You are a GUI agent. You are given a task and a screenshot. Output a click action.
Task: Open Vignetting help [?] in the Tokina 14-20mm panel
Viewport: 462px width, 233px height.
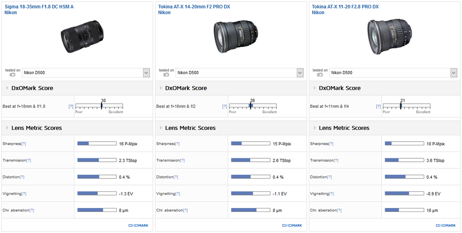[x=178, y=193]
